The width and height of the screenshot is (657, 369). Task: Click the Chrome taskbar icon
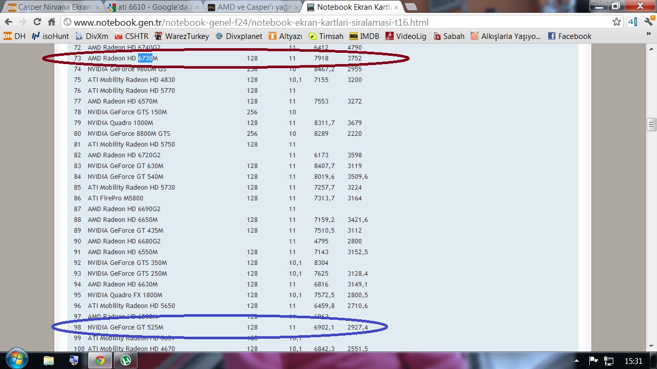100,360
